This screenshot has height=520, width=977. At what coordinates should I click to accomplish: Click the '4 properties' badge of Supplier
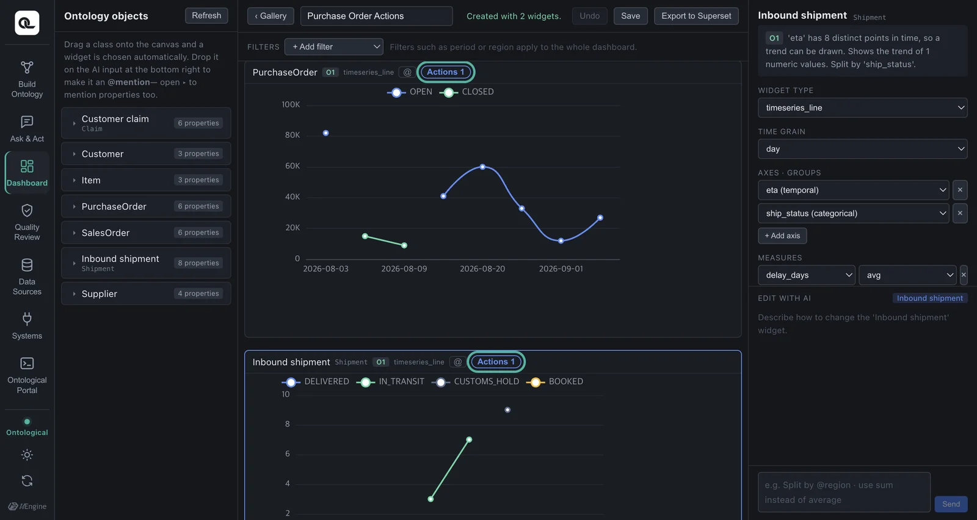pyautogui.click(x=198, y=294)
